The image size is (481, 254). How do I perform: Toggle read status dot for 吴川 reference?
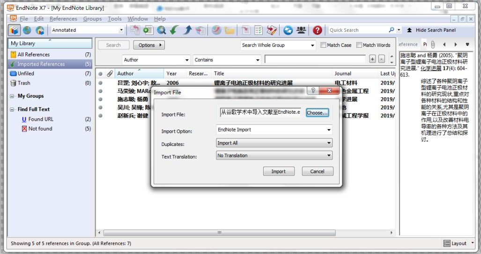(100, 107)
